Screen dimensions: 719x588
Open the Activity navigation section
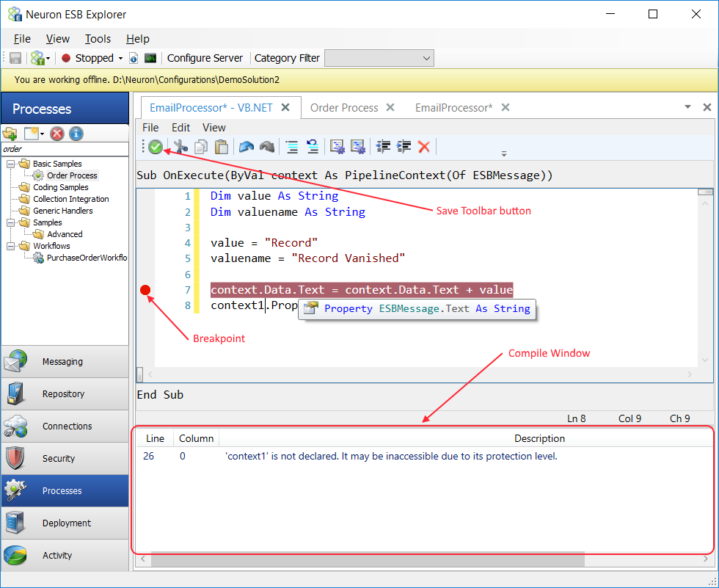pyautogui.click(x=65, y=556)
